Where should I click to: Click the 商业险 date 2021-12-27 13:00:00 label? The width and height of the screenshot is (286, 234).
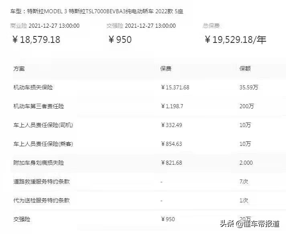click(45, 26)
